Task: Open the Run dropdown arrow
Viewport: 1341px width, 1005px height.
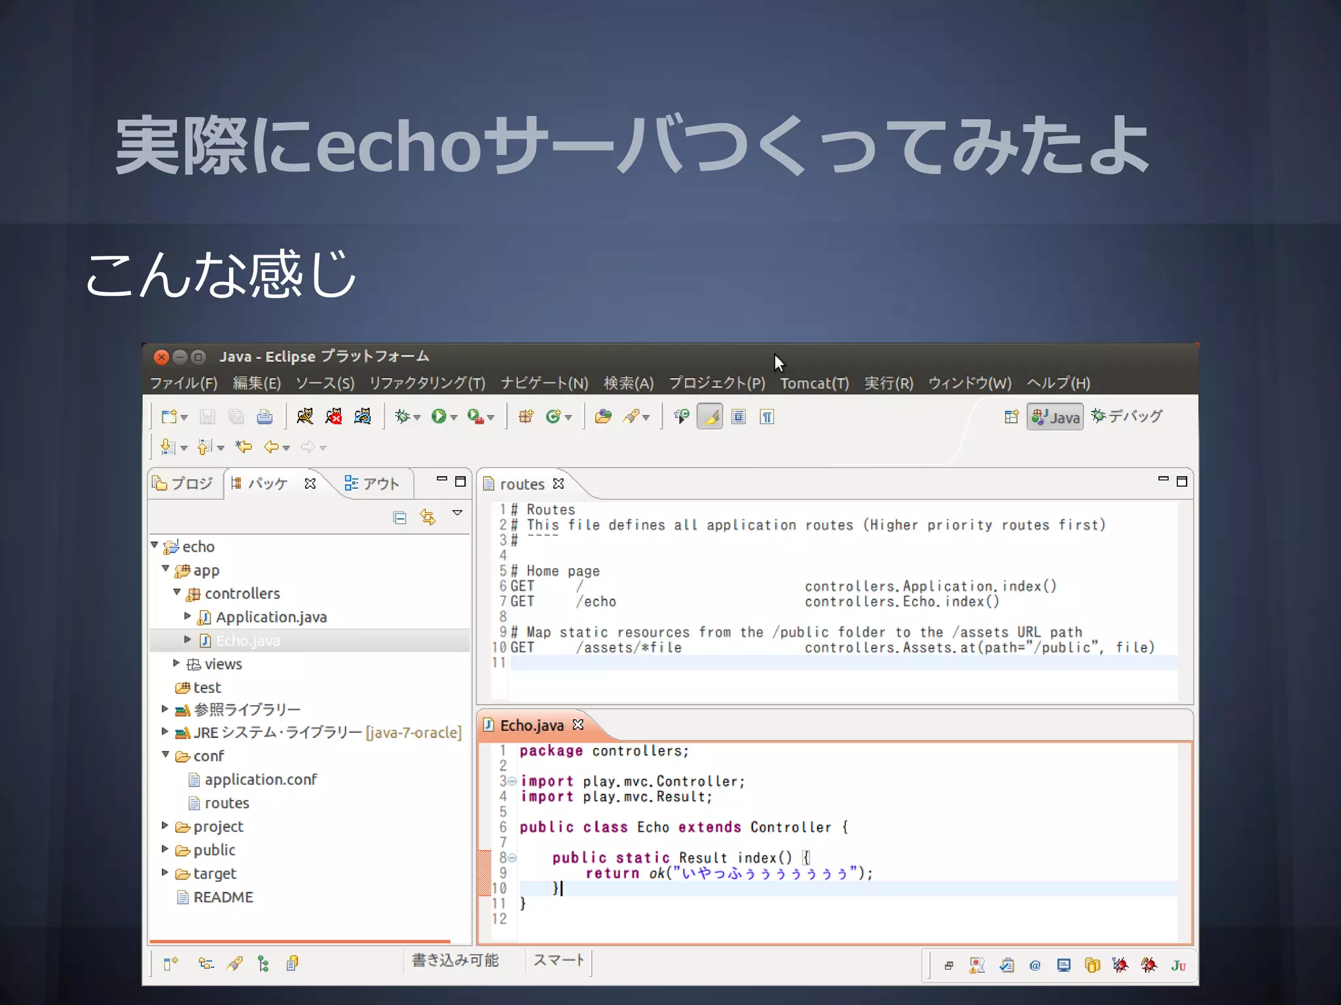Action: coord(453,418)
